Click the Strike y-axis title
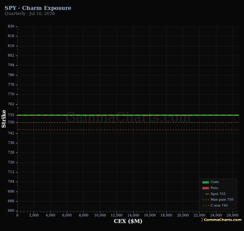Screen dimensions: 244x231 click(x=4, y=119)
